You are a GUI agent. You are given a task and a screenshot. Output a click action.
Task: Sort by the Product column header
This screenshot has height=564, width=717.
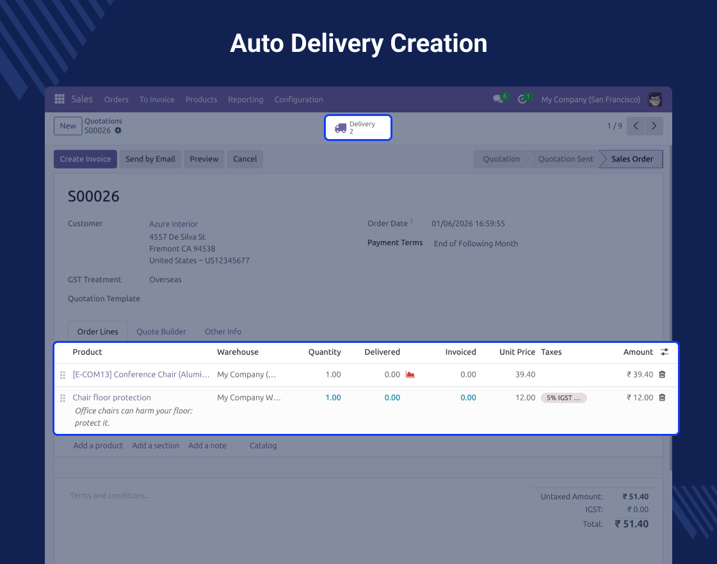tap(87, 352)
